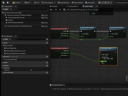Viewport: 128px width, 96px height.
Task: Click the navigate forward arrow in graph
Action: click(60, 10)
